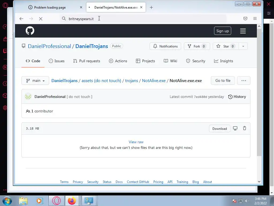Switch to Firefox in taskbar

coord(72,201)
